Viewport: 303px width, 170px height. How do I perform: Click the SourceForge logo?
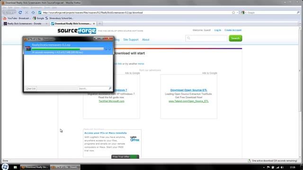tap(77, 31)
